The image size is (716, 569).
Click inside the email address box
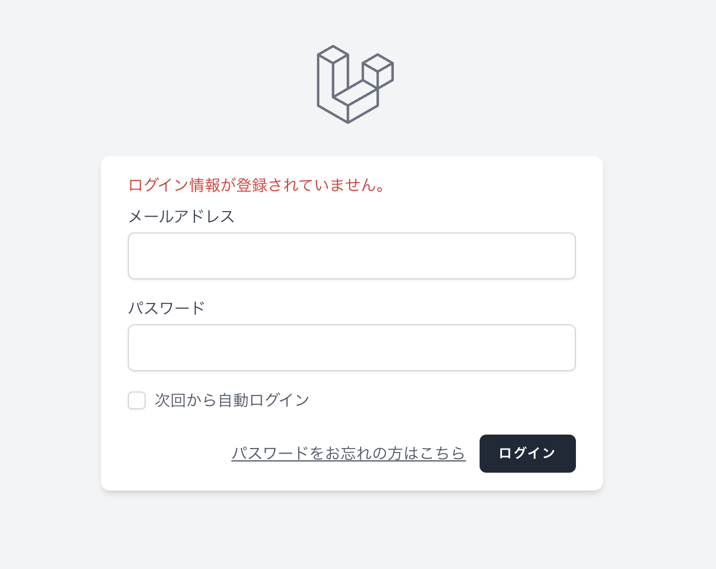[x=351, y=255]
